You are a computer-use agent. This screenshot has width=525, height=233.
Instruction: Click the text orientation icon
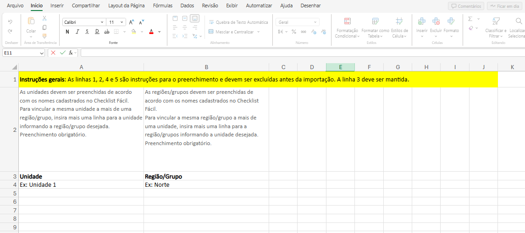pos(195,36)
